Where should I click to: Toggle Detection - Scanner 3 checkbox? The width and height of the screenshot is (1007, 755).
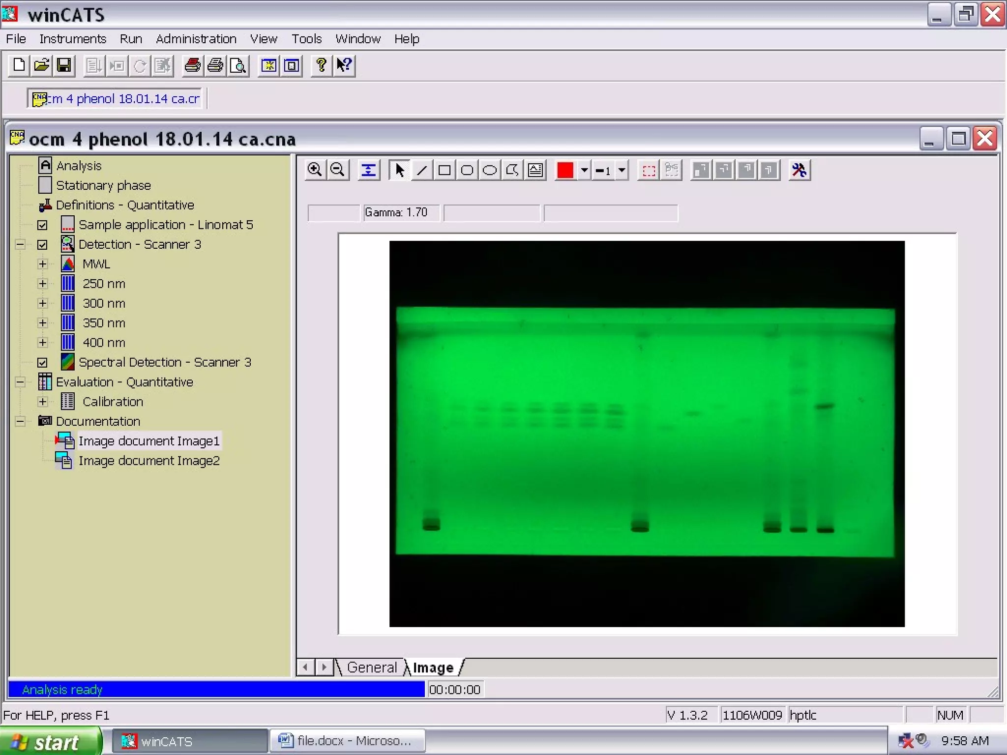pos(43,245)
